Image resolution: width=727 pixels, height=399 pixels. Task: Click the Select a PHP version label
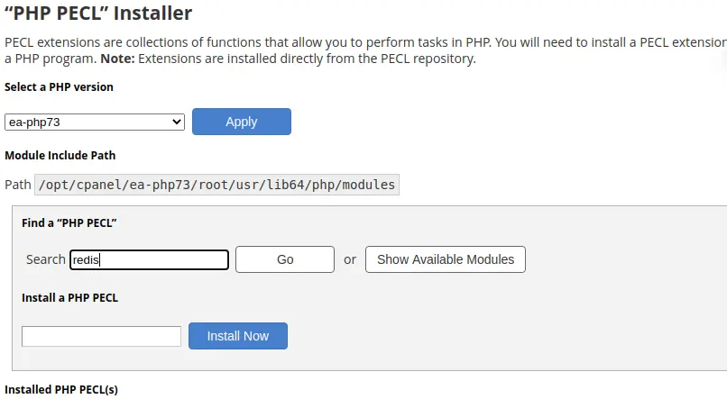pos(59,87)
